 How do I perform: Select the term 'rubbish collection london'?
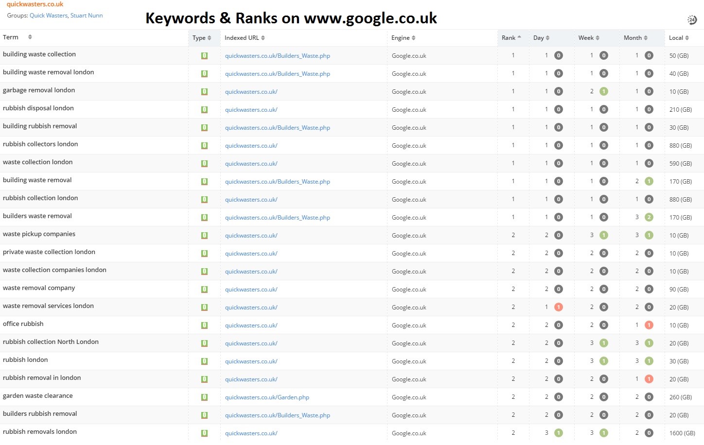click(x=40, y=198)
